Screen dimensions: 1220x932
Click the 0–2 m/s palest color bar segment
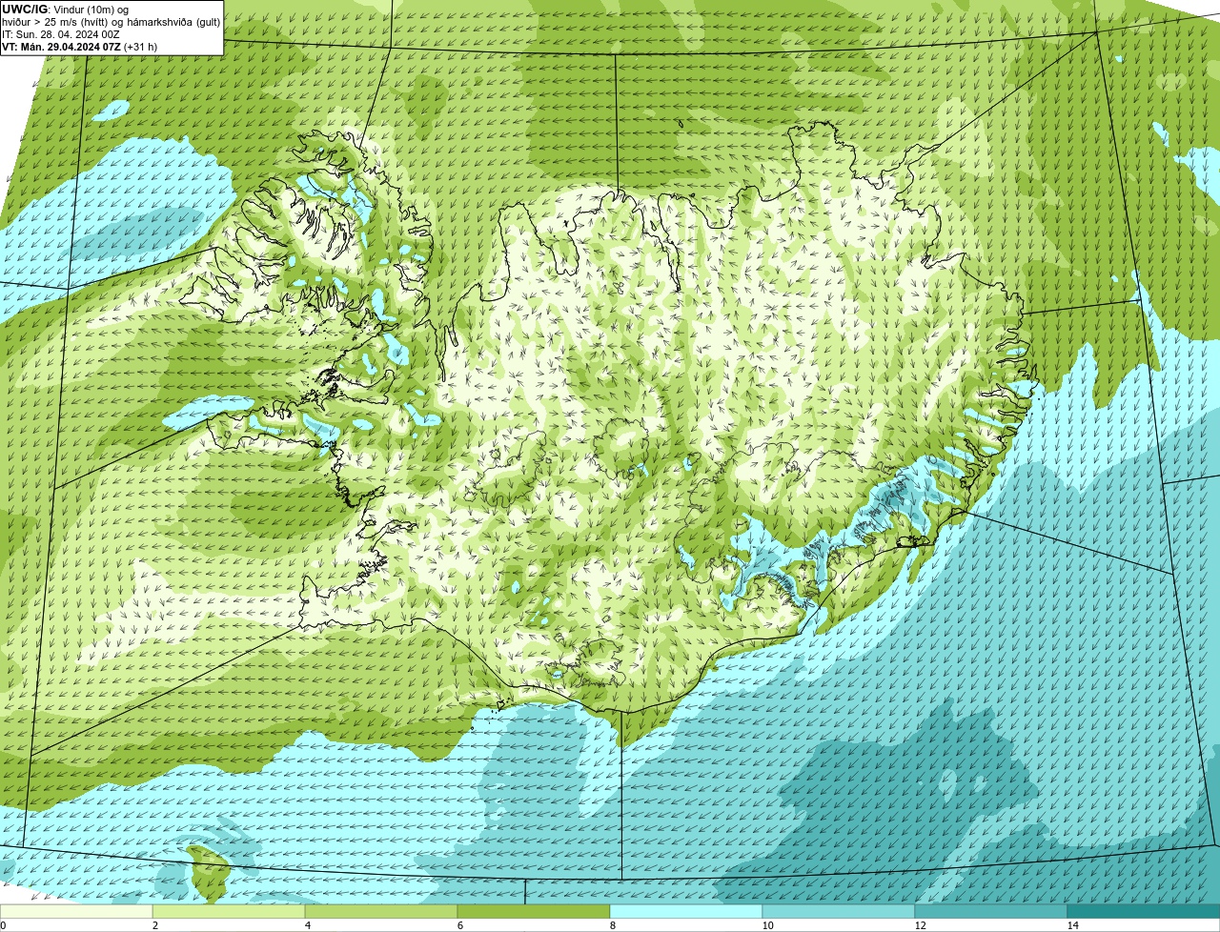76,911
